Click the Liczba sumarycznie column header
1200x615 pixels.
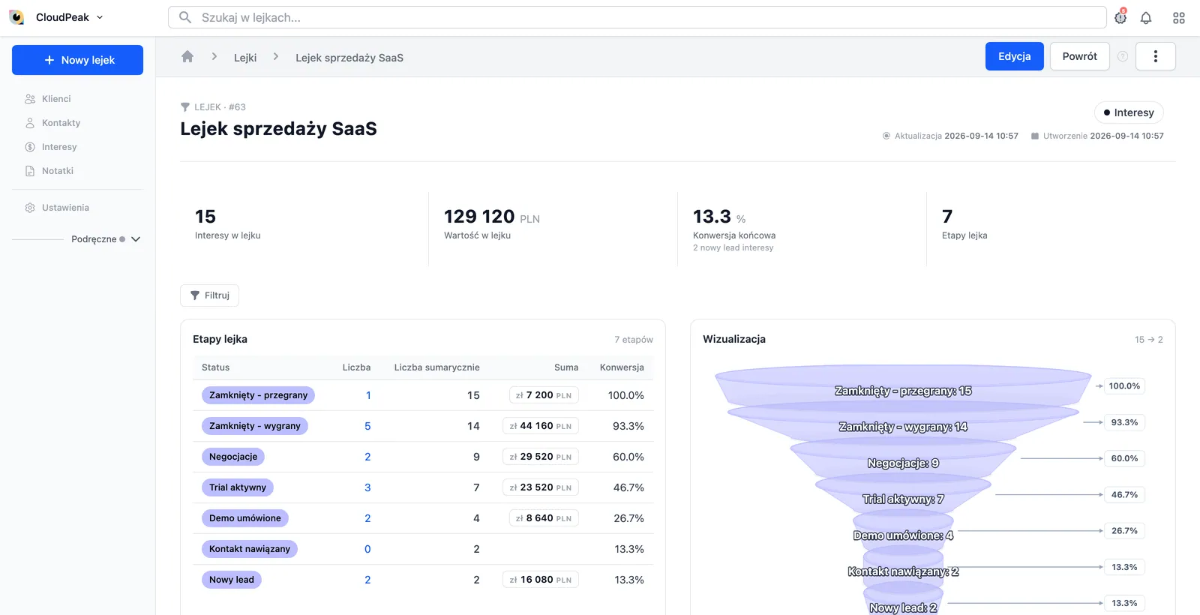[436, 367]
